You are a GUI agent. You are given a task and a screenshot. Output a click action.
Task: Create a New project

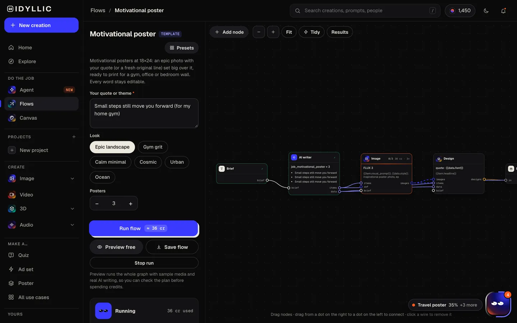(41, 150)
